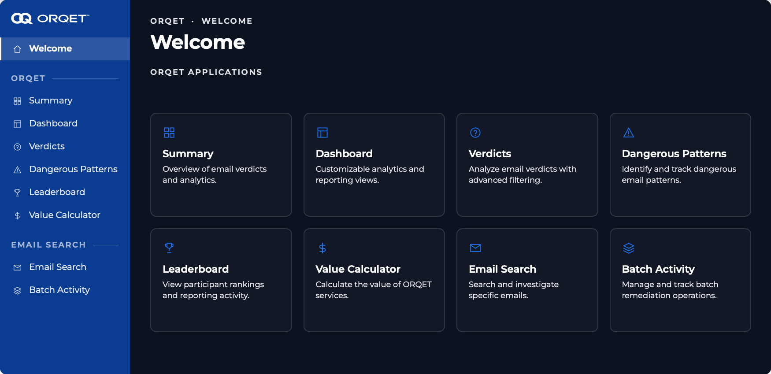Click the envelope icon on the Email Search card
Image resolution: width=771 pixels, height=374 pixels.
pos(475,248)
